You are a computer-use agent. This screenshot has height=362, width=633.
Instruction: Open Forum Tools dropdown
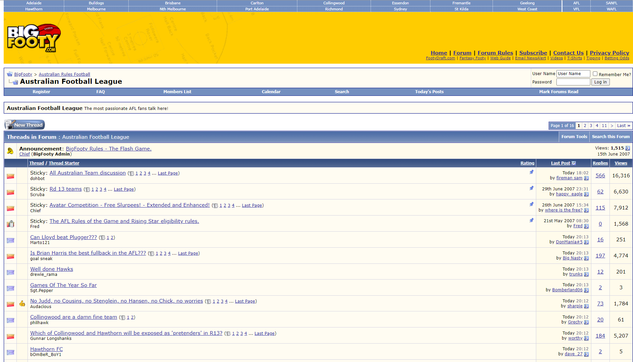(574, 137)
